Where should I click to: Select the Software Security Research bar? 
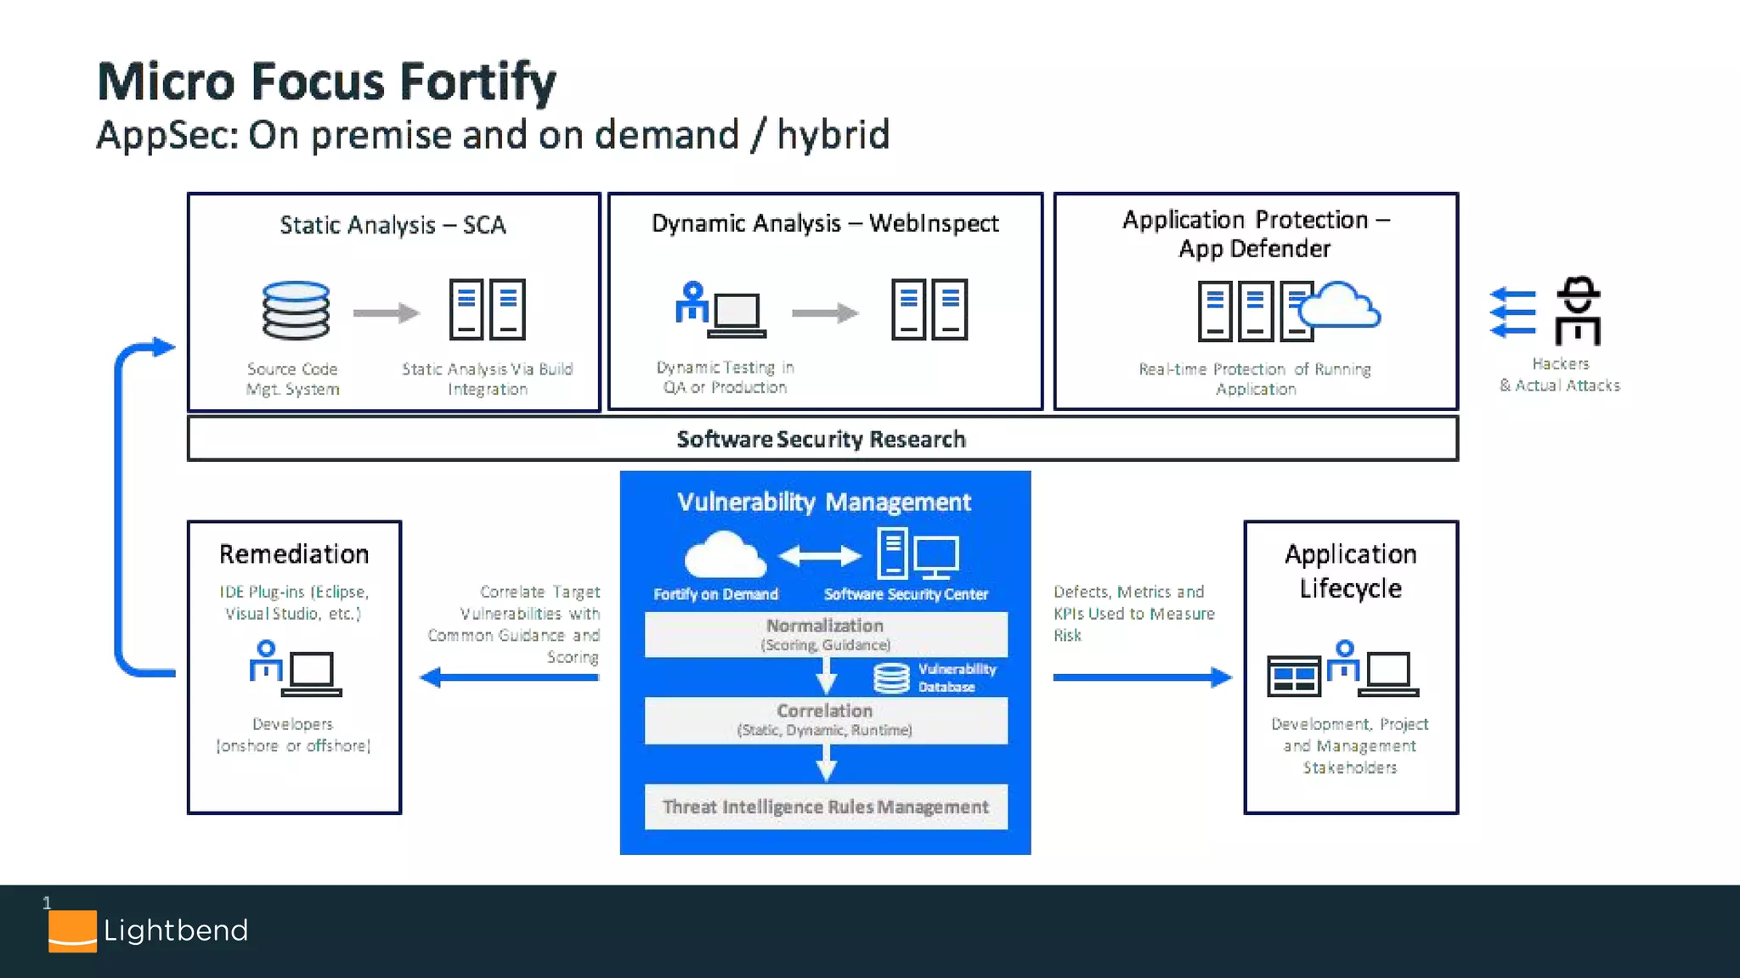pos(822,439)
